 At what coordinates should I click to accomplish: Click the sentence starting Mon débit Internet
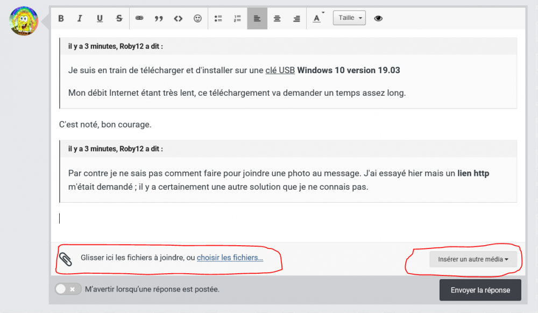pyautogui.click(x=237, y=93)
